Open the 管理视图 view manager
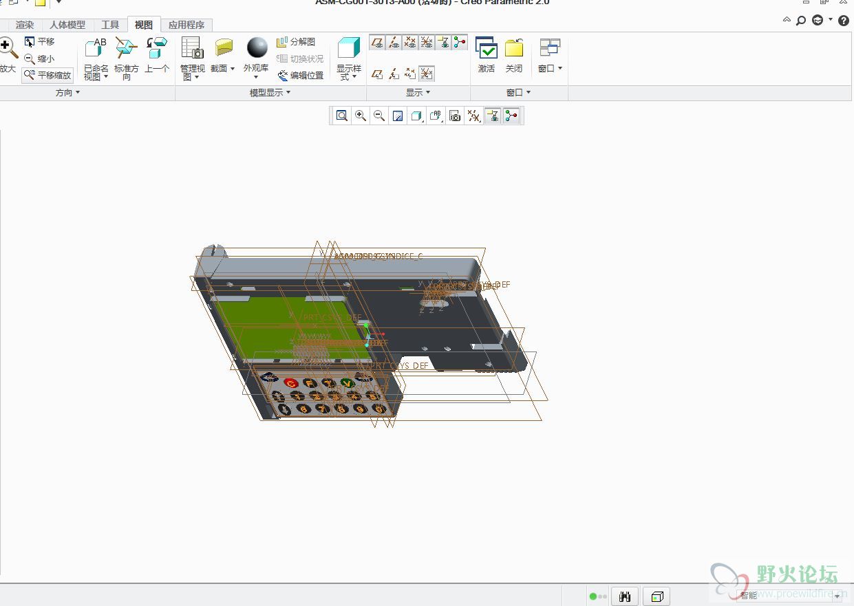Image resolution: width=854 pixels, height=606 pixels. pos(193,59)
